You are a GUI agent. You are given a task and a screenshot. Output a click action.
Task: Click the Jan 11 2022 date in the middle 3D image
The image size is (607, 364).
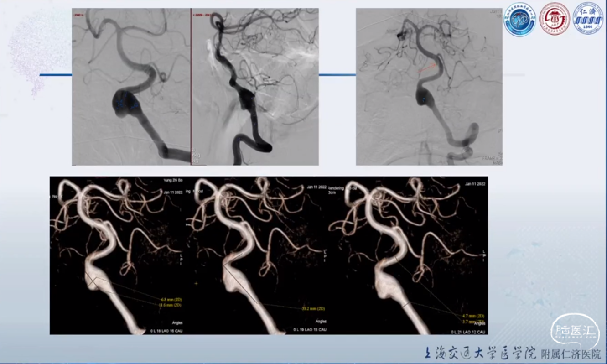tap(316, 187)
